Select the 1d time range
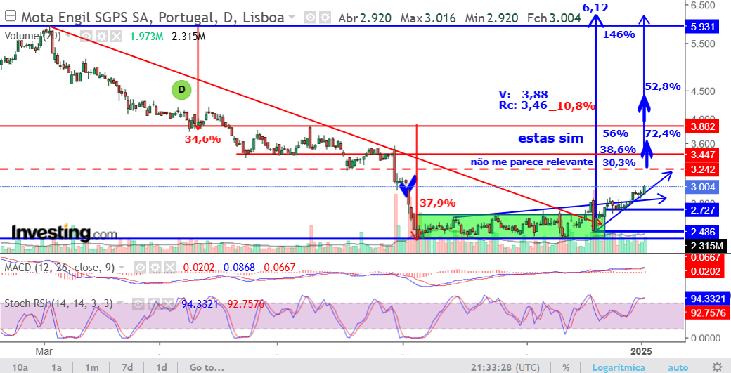Viewport: 731px width, 373px height. click(x=161, y=367)
